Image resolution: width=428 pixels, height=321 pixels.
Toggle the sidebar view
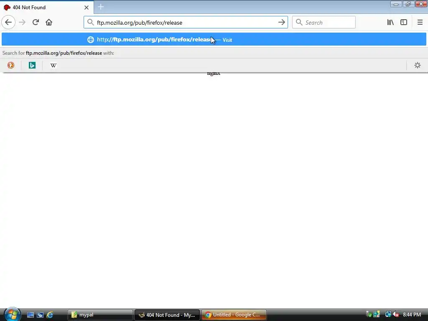pyautogui.click(x=404, y=23)
